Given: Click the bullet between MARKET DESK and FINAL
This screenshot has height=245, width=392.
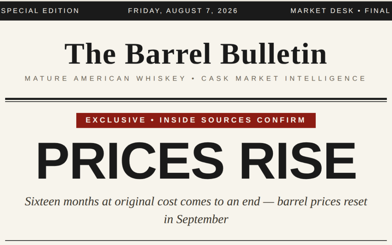Looking at the screenshot, I should (359, 11).
